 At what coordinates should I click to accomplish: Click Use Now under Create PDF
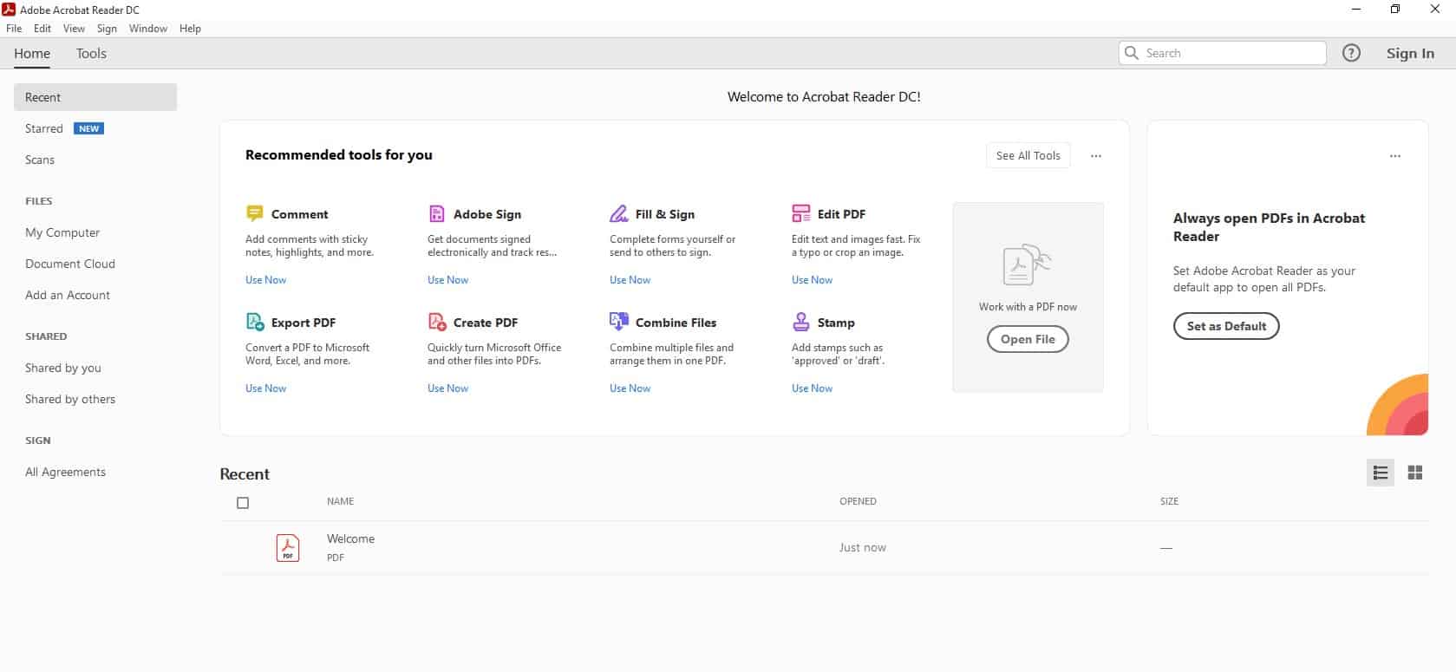pyautogui.click(x=447, y=388)
